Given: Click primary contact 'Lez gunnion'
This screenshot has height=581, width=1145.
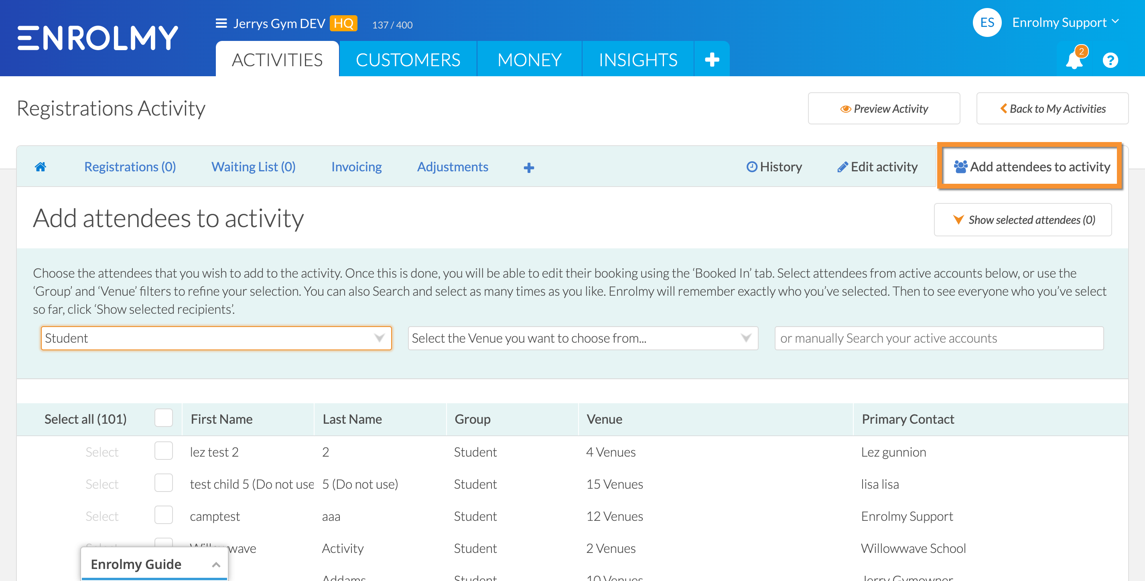Looking at the screenshot, I should point(893,452).
